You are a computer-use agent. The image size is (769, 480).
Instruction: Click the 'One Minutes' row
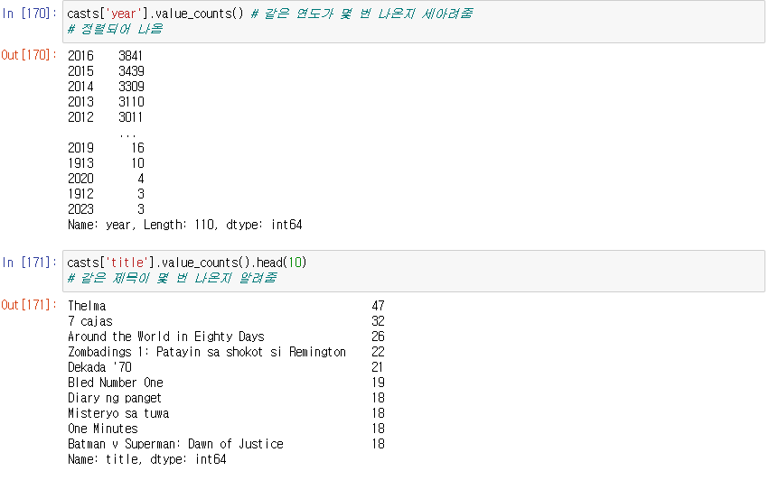coord(226,429)
